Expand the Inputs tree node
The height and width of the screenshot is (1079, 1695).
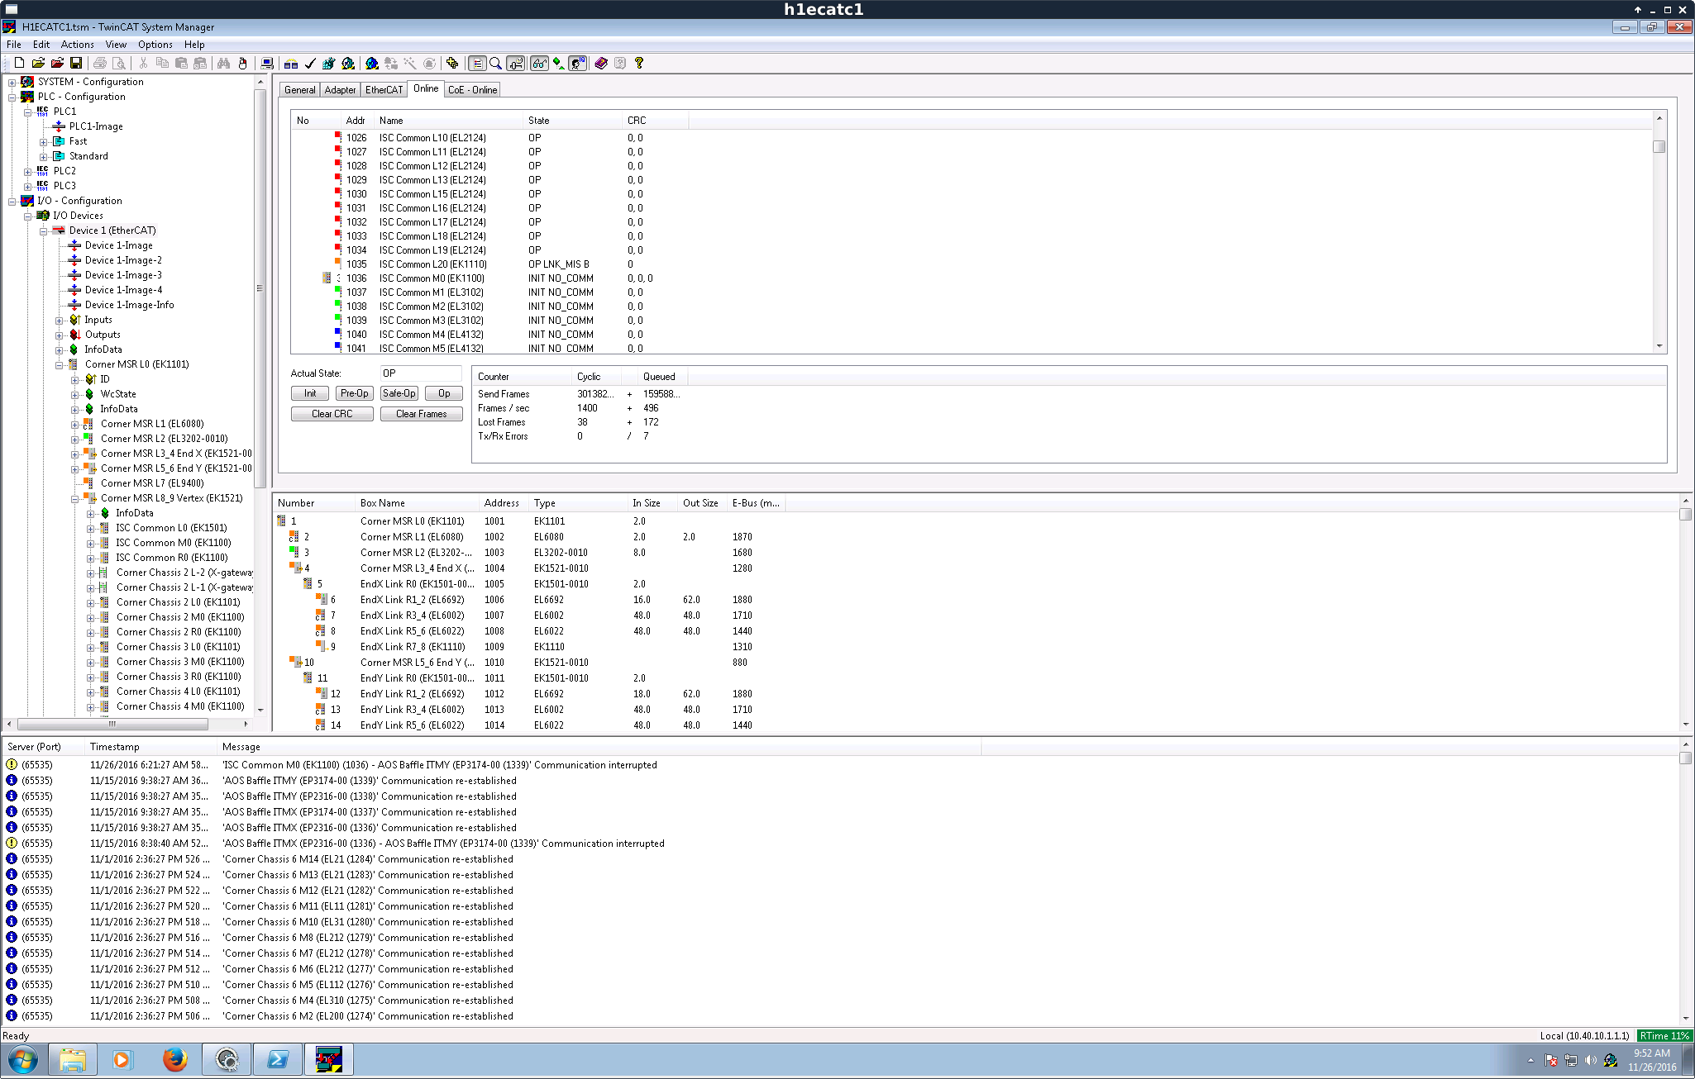pos(59,320)
